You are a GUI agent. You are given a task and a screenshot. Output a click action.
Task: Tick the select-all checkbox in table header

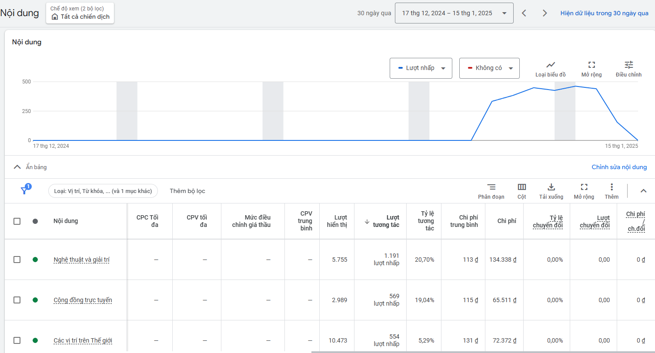pyautogui.click(x=17, y=221)
